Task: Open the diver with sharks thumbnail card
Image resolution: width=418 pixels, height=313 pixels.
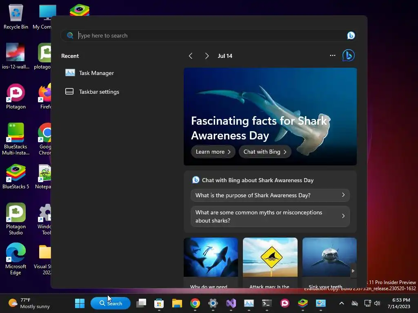Action: click(211, 262)
